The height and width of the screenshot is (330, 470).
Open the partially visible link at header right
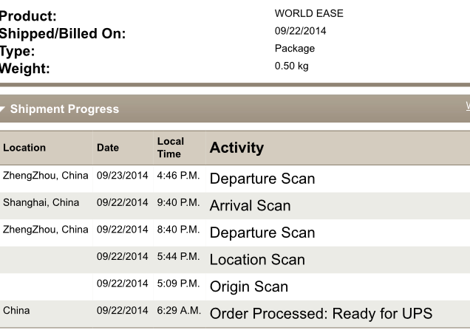[x=468, y=106]
